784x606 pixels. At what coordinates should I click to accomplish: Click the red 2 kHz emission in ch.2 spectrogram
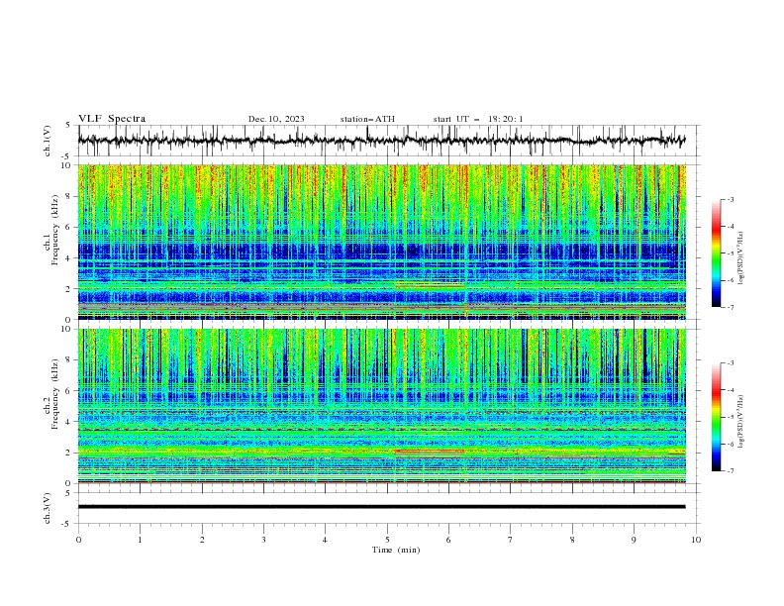(x=430, y=451)
